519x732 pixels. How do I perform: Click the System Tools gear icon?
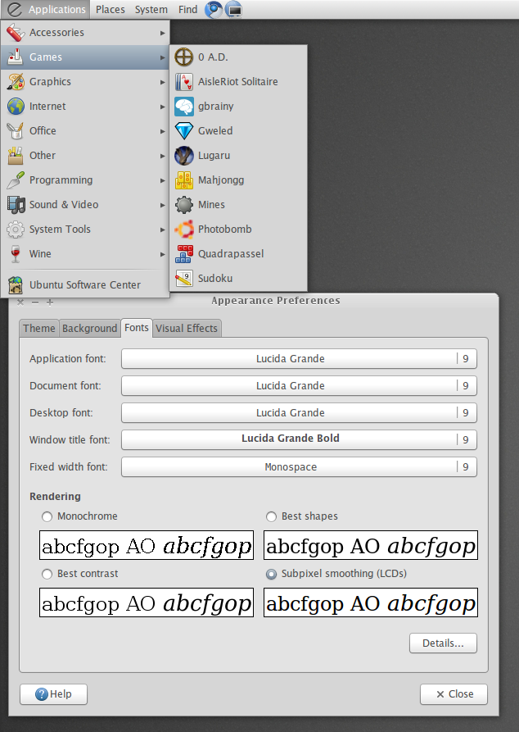tap(16, 230)
